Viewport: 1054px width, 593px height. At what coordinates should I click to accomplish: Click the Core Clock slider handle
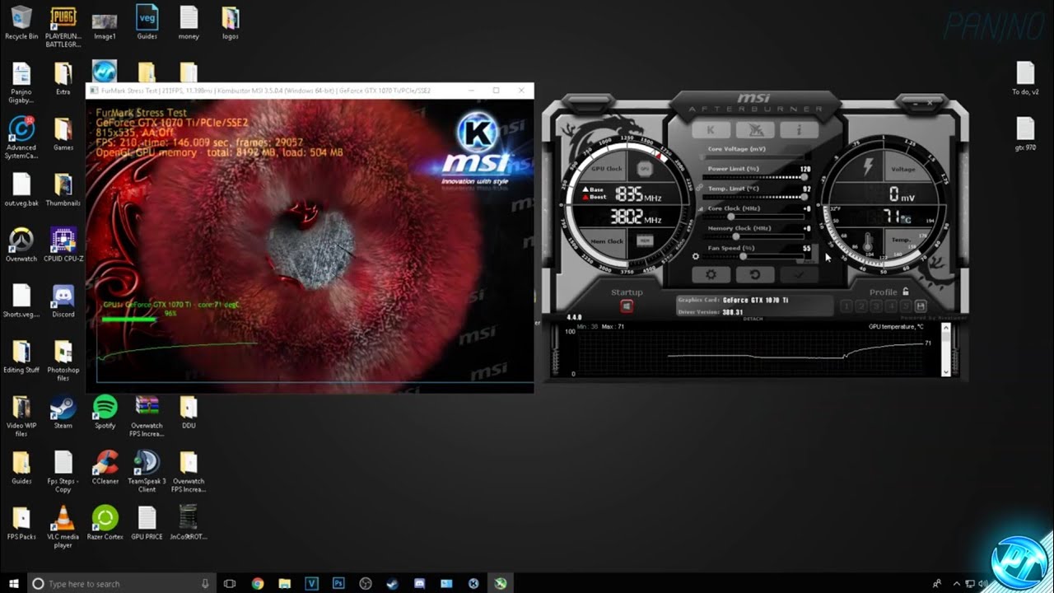730,217
